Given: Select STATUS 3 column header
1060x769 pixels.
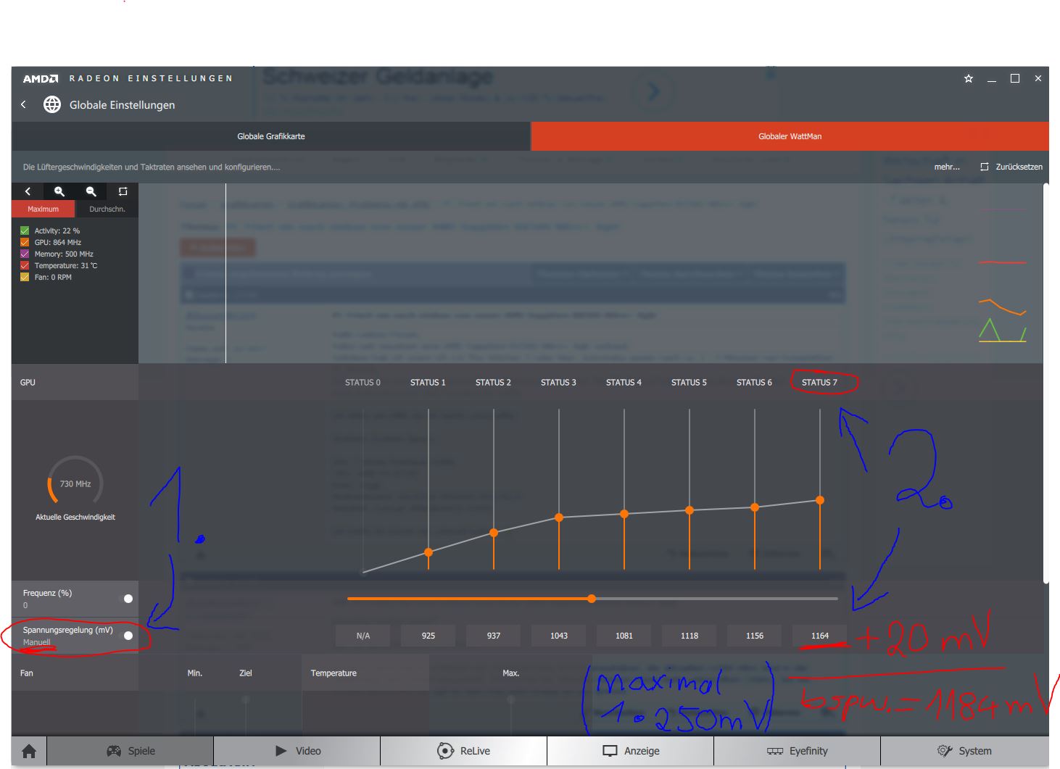Looking at the screenshot, I should click(558, 383).
